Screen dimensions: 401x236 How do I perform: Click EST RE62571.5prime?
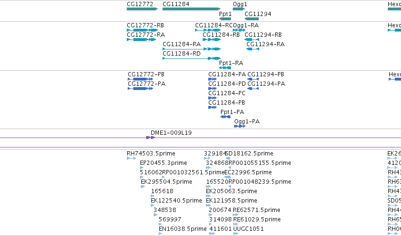[236, 215]
